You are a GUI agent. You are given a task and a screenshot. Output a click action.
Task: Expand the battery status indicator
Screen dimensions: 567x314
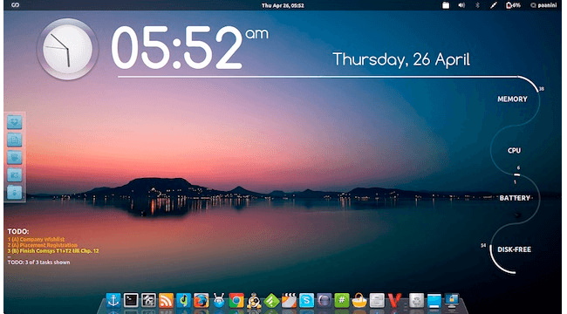click(x=513, y=5)
